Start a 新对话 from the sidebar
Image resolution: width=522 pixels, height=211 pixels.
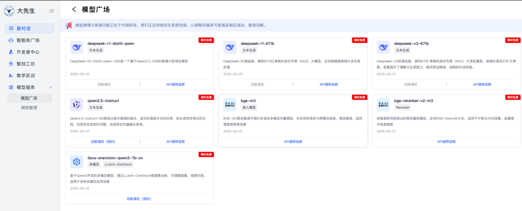coord(29,28)
